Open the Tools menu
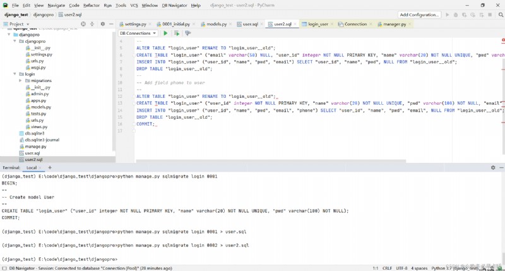This screenshot has height=271, width=505. pyautogui.click(x=121, y=6)
